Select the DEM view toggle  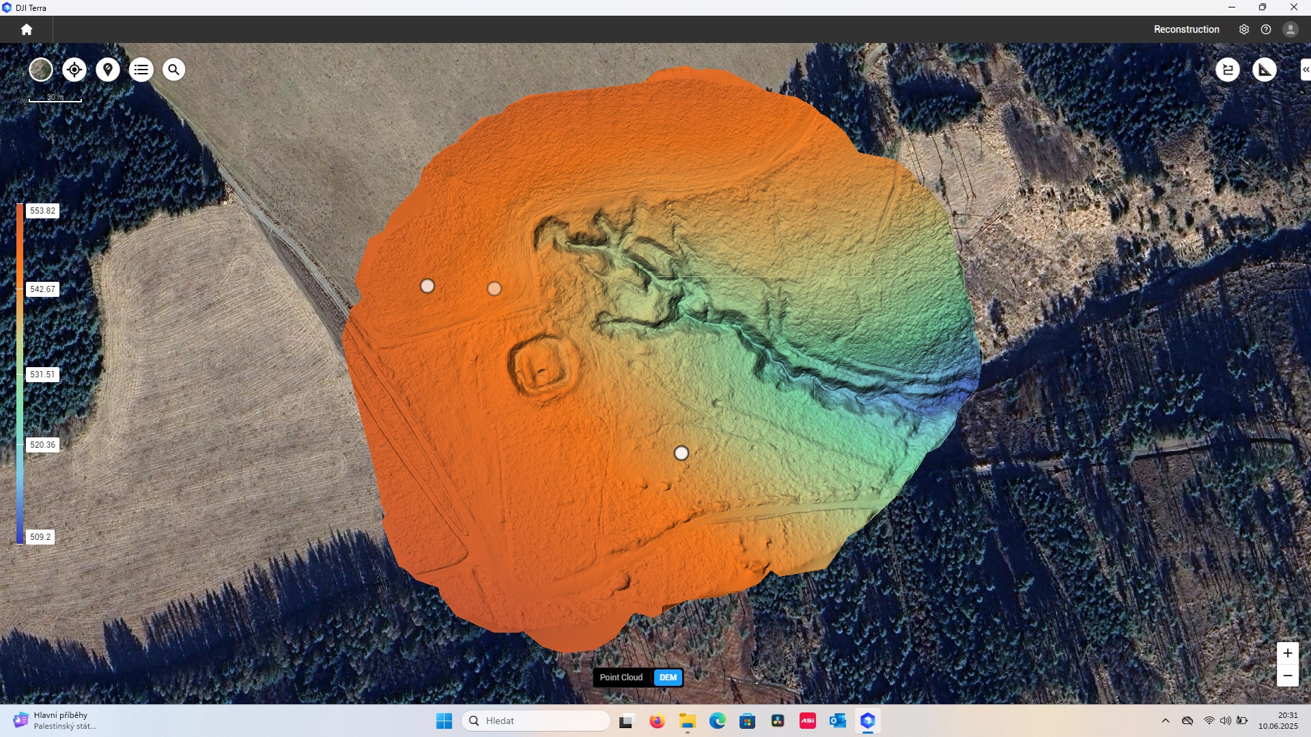click(x=668, y=678)
